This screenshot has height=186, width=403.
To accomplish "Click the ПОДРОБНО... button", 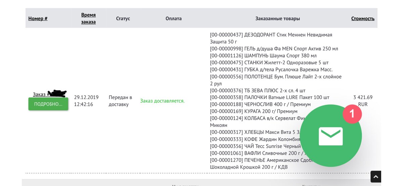I will [x=48, y=104].
